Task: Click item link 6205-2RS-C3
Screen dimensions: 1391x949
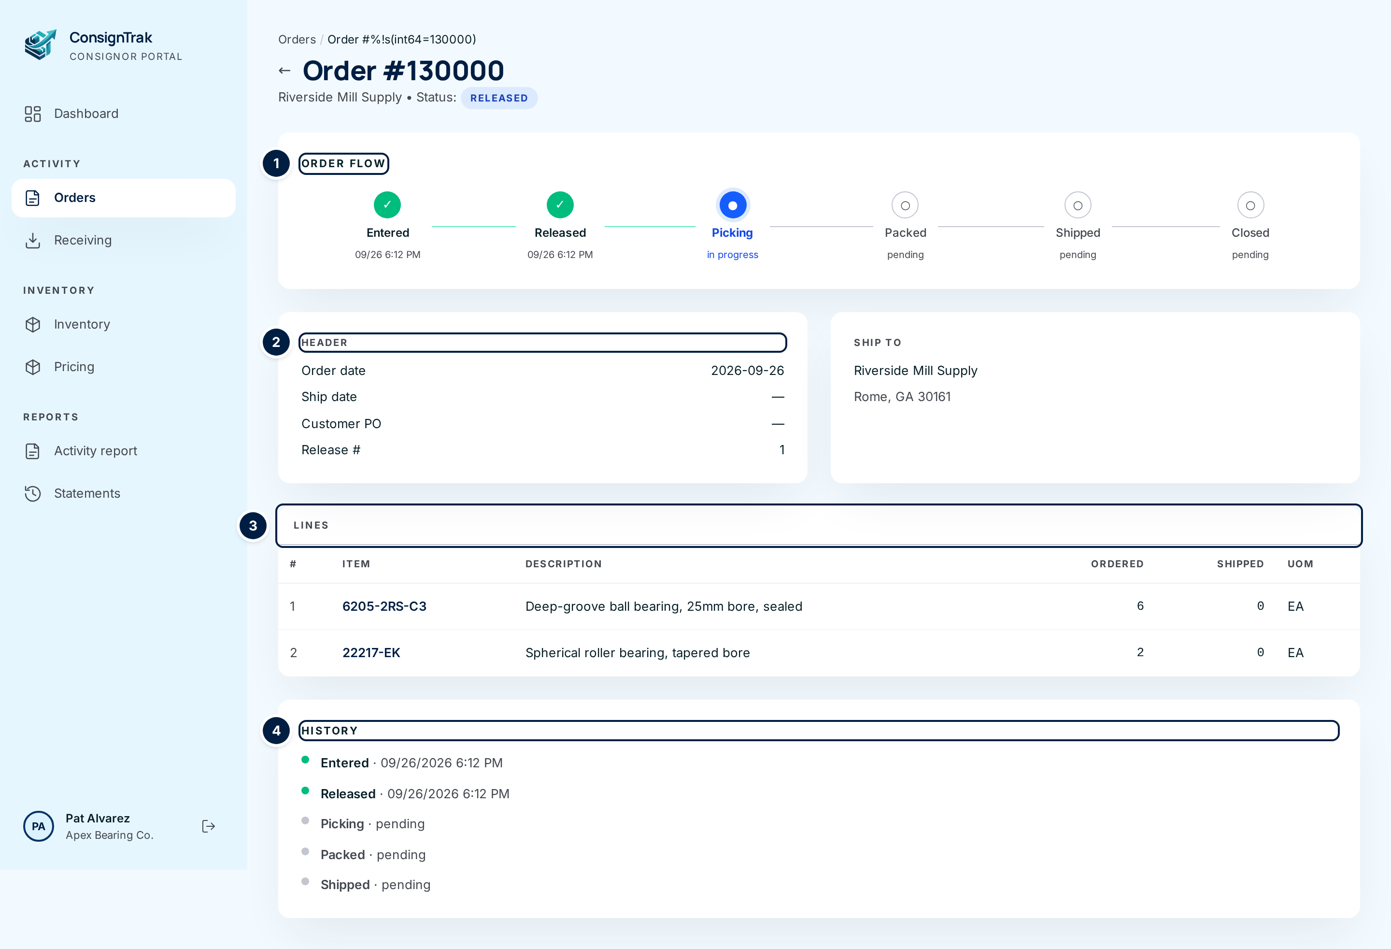Action: 384,606
